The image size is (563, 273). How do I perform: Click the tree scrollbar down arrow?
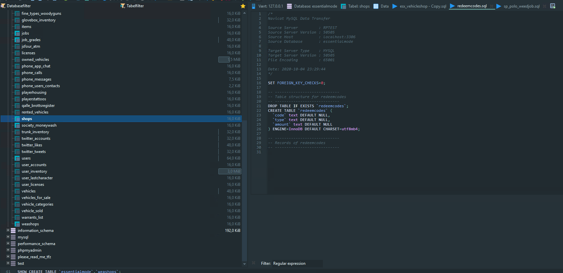(244, 264)
